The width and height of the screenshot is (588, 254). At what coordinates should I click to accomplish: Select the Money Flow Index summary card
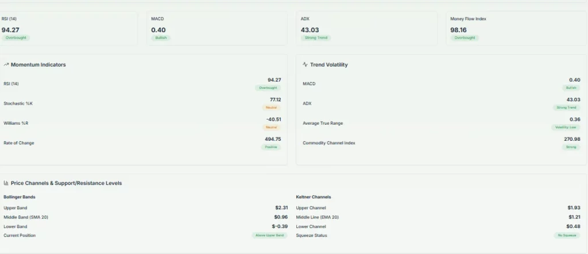[x=516, y=28]
